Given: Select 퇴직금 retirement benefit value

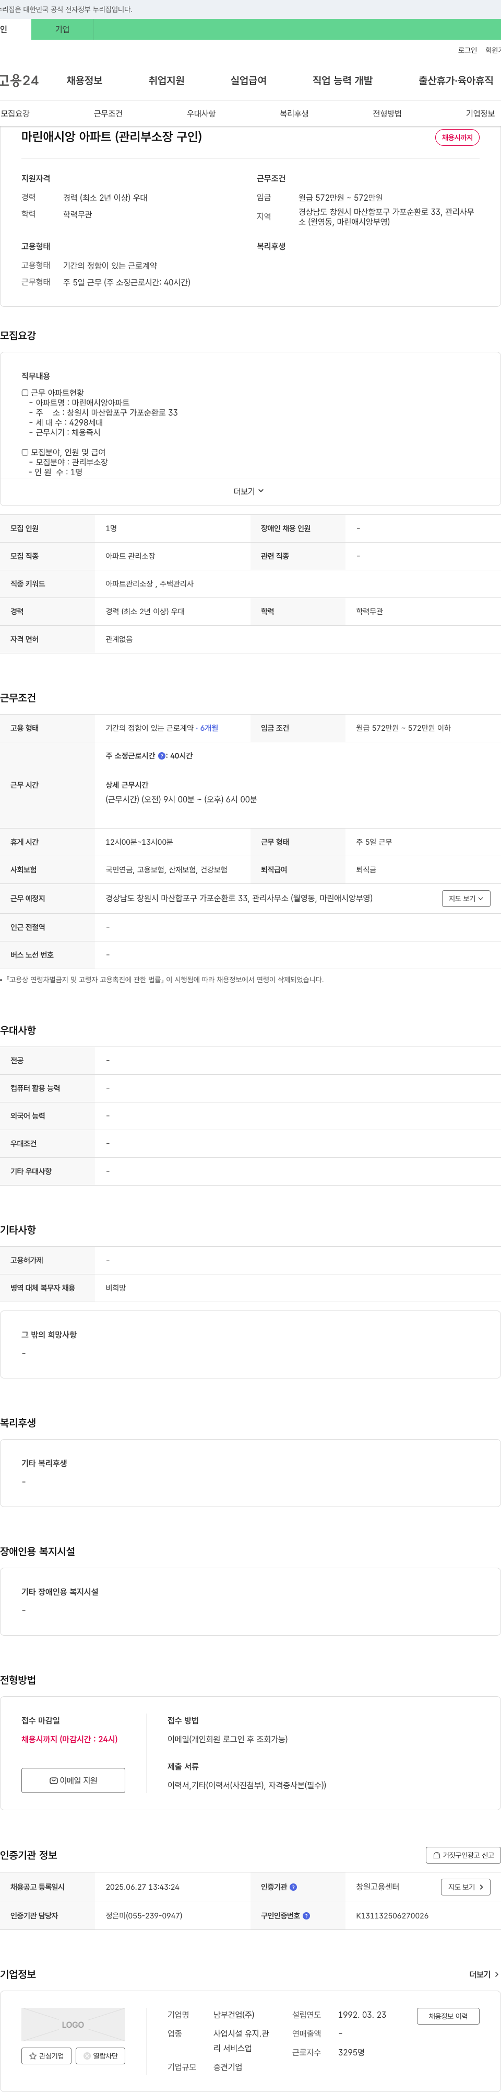Looking at the screenshot, I should coord(366,870).
